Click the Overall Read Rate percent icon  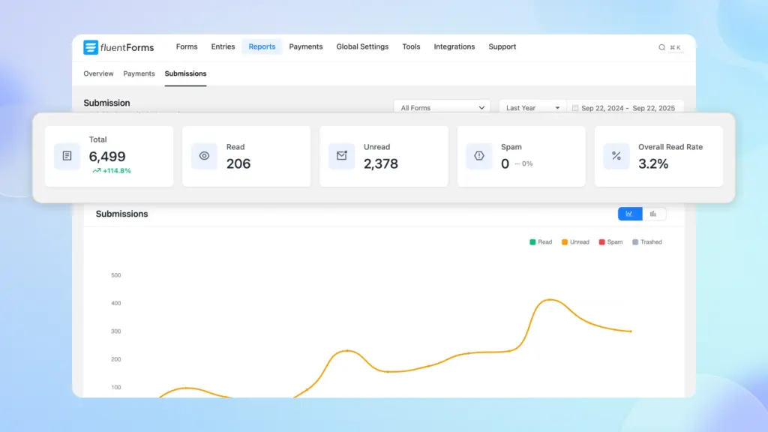coord(616,156)
